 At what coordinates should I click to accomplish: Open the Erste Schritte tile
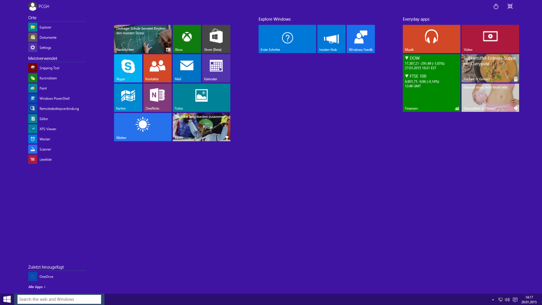click(x=287, y=39)
